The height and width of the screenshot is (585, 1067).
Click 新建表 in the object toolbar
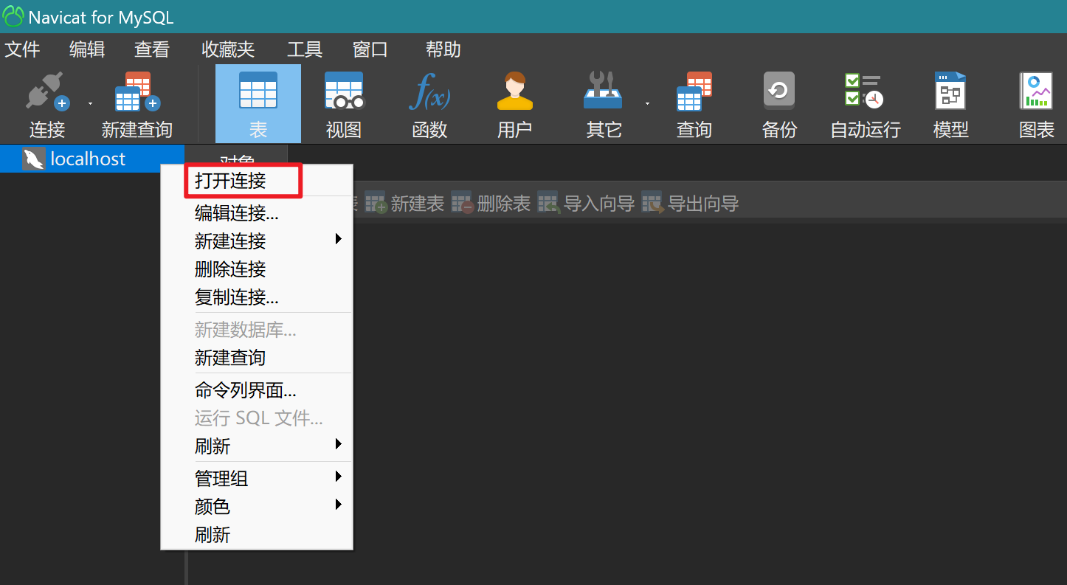(404, 204)
